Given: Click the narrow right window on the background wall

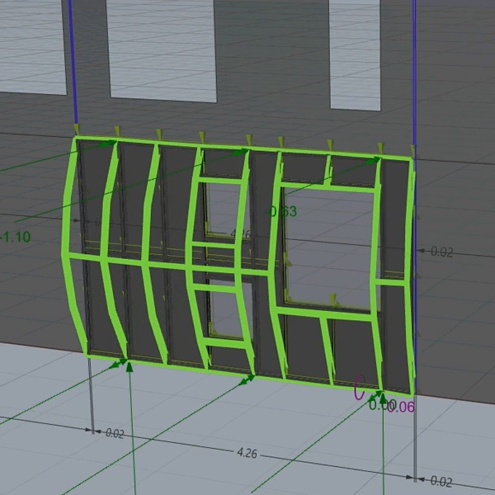Looking at the screenshot, I should tap(355, 54).
